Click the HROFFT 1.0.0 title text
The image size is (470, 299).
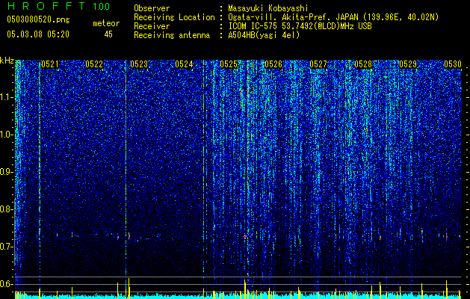click(58, 6)
